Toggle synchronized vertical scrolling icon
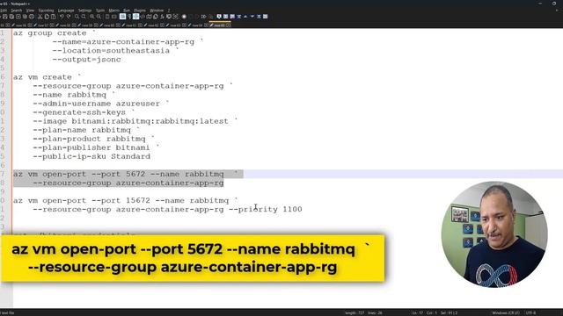563x316 pixels. (107, 17)
